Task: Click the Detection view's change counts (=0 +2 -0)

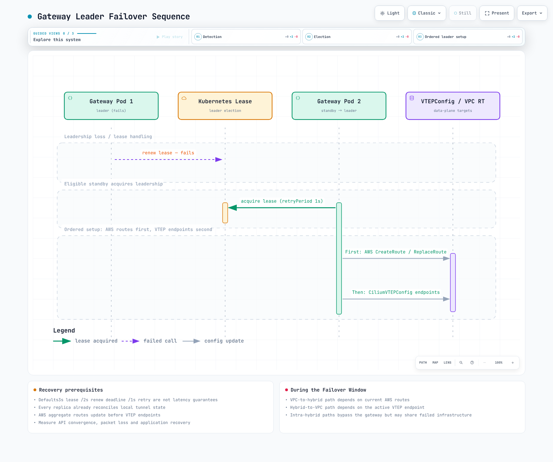Action: (291, 37)
